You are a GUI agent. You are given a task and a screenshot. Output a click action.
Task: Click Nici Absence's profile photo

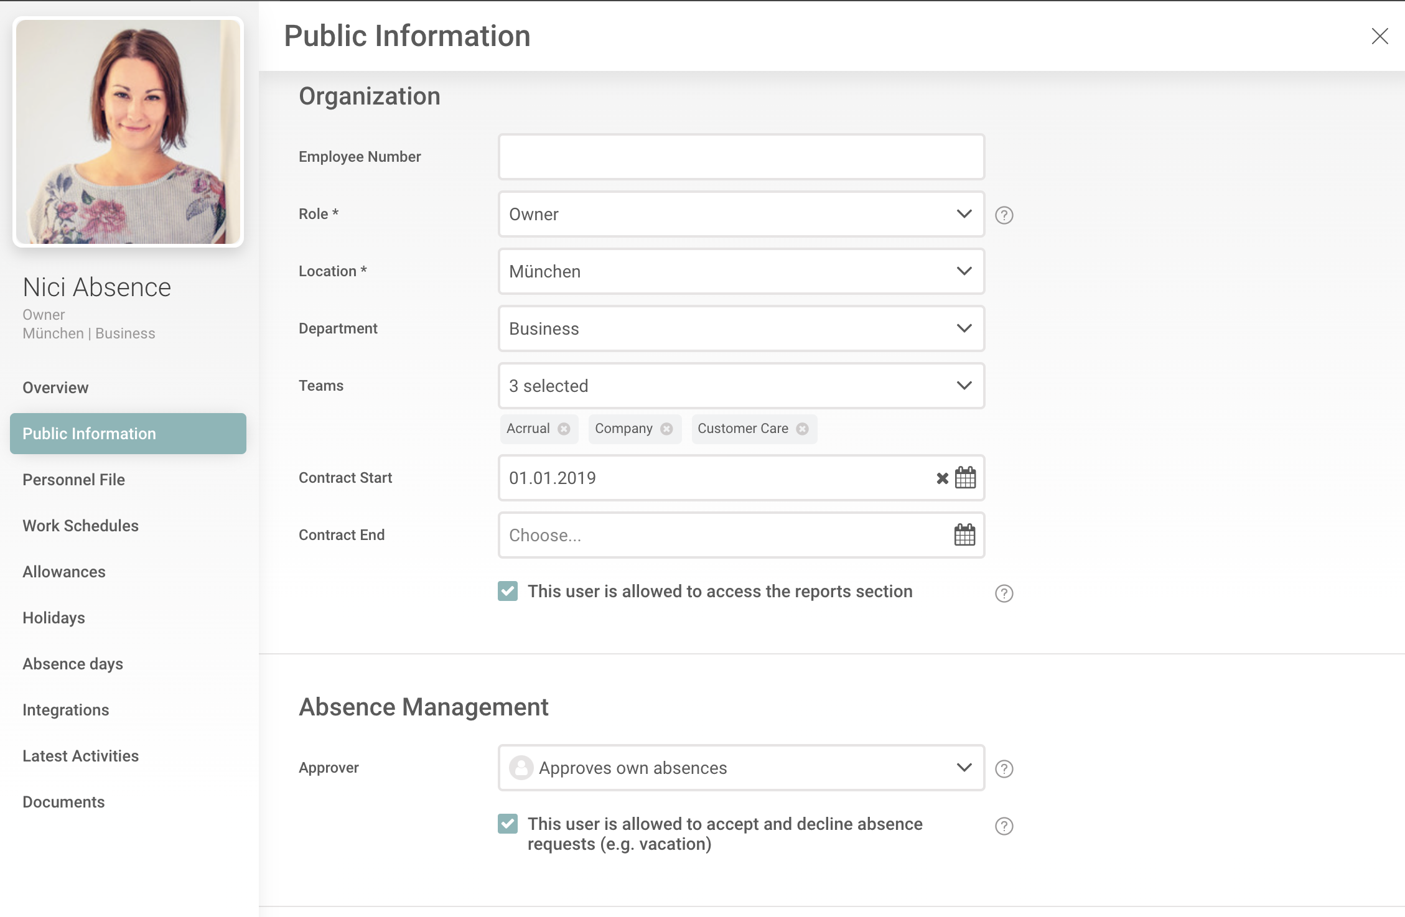[128, 132]
